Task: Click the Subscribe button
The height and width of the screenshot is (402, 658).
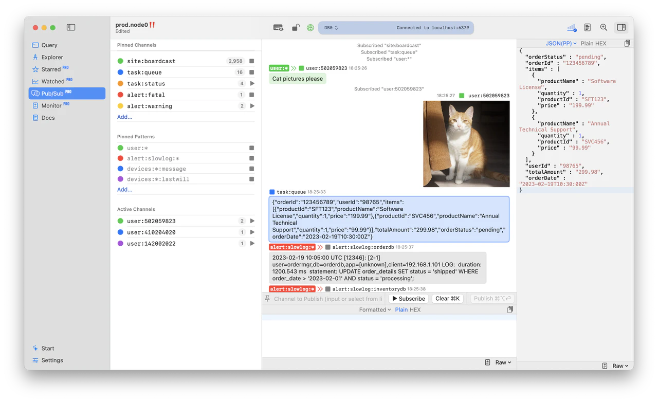Action: click(409, 299)
